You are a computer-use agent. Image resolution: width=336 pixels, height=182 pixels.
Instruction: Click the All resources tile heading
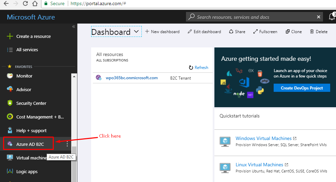click(x=110, y=55)
